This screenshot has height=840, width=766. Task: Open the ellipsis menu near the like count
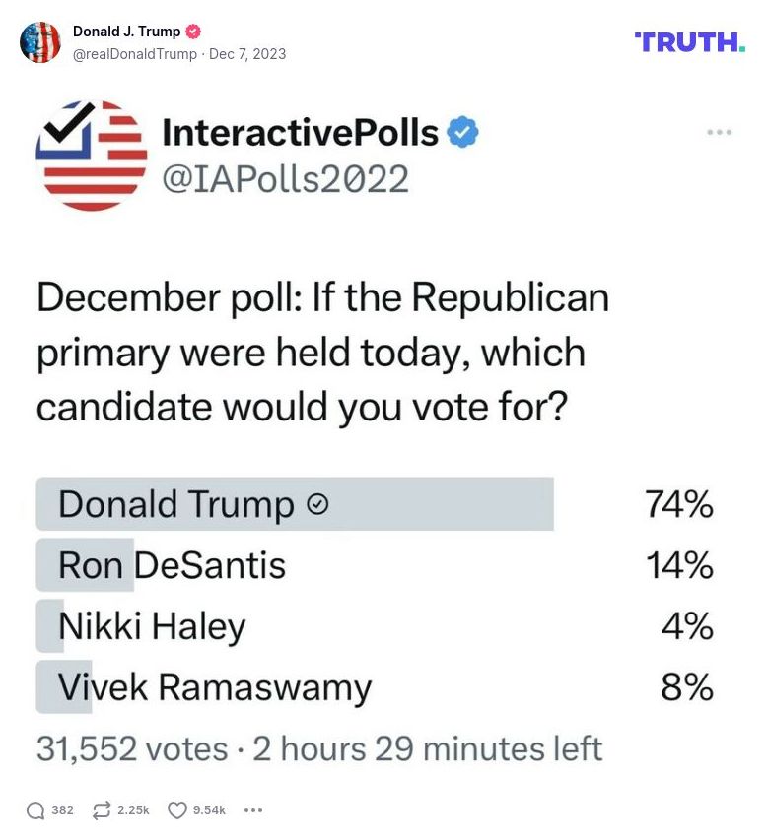[x=253, y=809]
